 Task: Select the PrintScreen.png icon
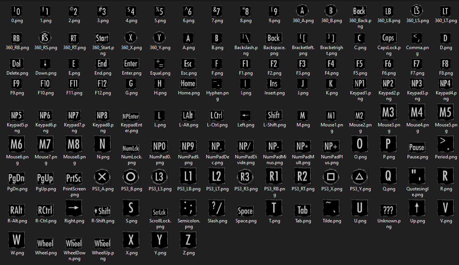74,178
